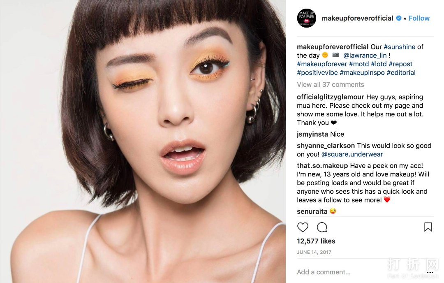
Task: Click the #editorial hashtag link
Action: click(x=401, y=72)
